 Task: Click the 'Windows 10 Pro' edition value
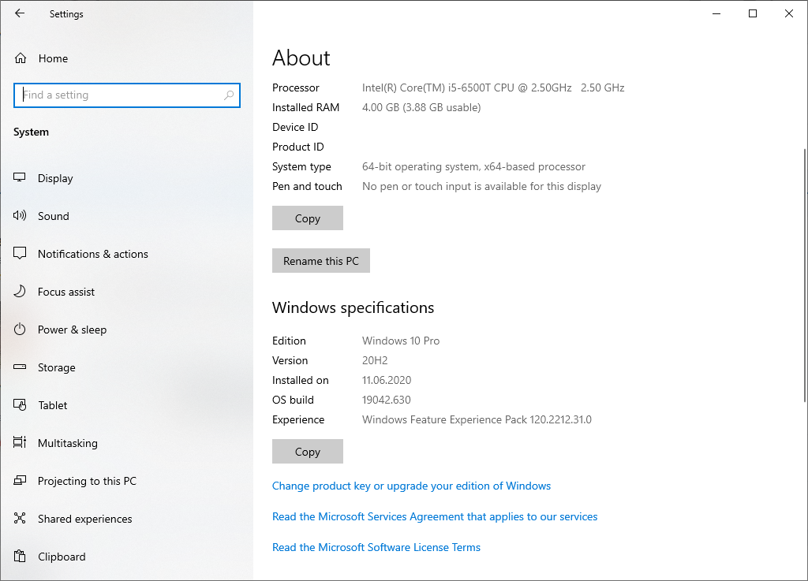coord(400,341)
